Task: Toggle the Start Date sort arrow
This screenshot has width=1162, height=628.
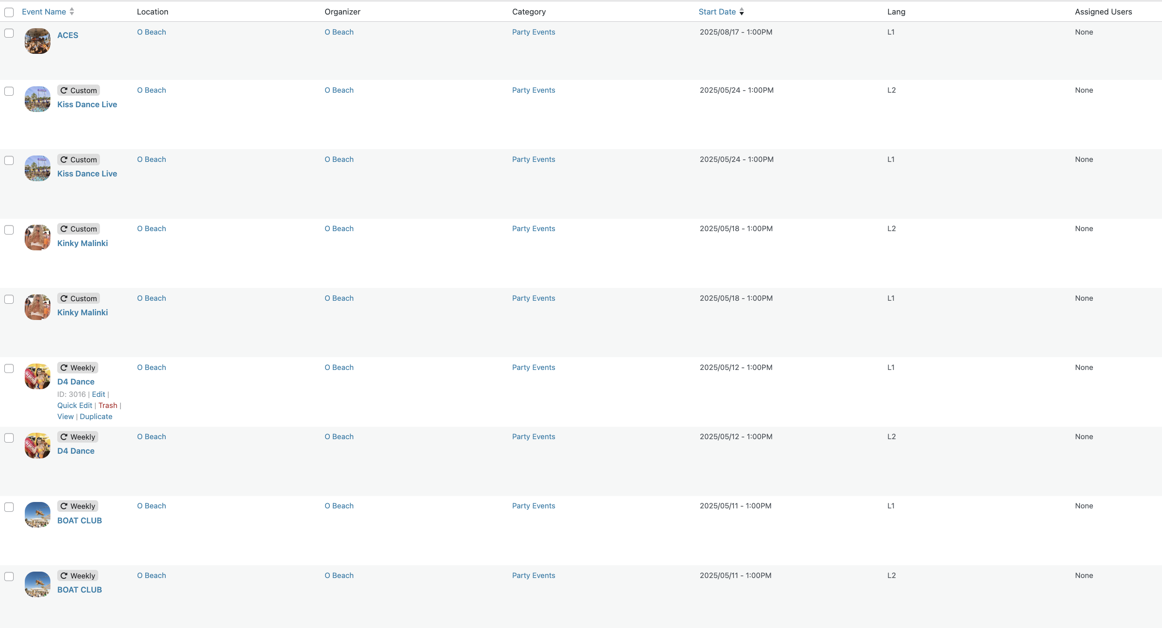Action: coord(742,12)
